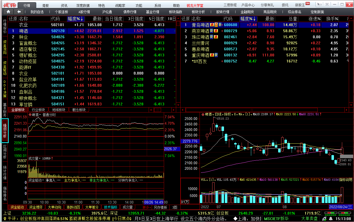
Task: Click the sector list scroll-up arrow icon
Action: pyautogui.click(x=178, y=19)
